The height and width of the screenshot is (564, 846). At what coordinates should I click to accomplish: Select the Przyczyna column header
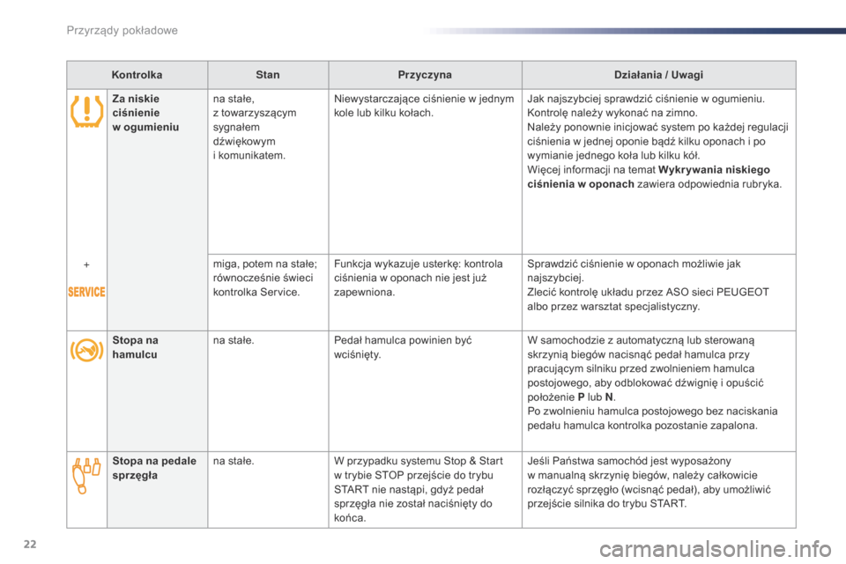(425, 75)
